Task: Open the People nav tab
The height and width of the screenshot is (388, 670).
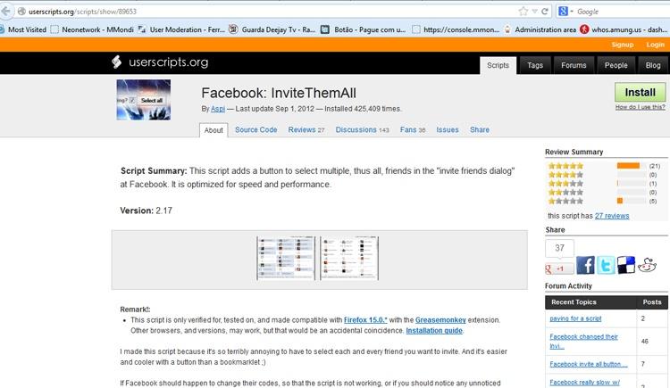Action: 616,65
